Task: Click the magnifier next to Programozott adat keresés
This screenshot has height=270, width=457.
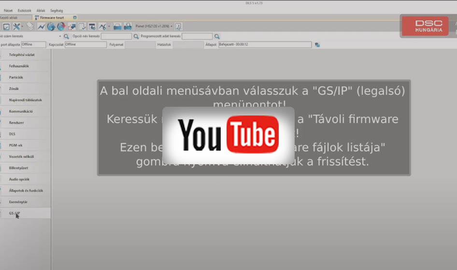Action: coord(217,36)
